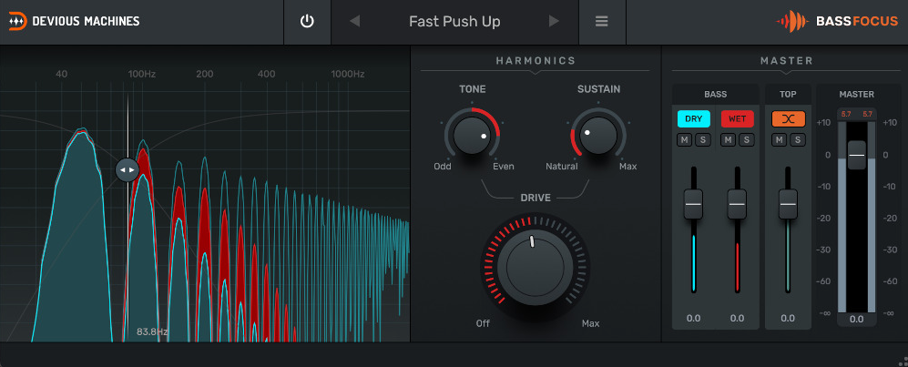
Task: Click the Natural sustain label
Action: tap(562, 166)
